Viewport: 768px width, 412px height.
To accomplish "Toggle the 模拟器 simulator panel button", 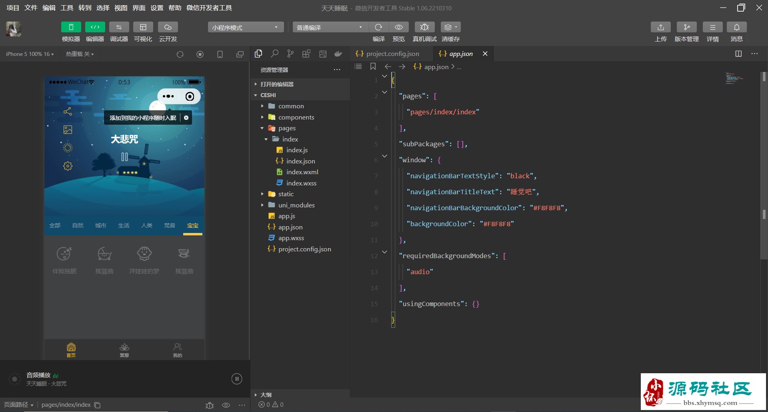I will point(71,27).
